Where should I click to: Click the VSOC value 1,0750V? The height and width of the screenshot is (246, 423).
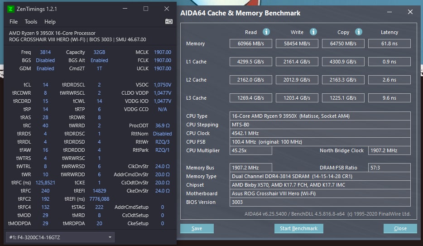[x=163, y=85]
